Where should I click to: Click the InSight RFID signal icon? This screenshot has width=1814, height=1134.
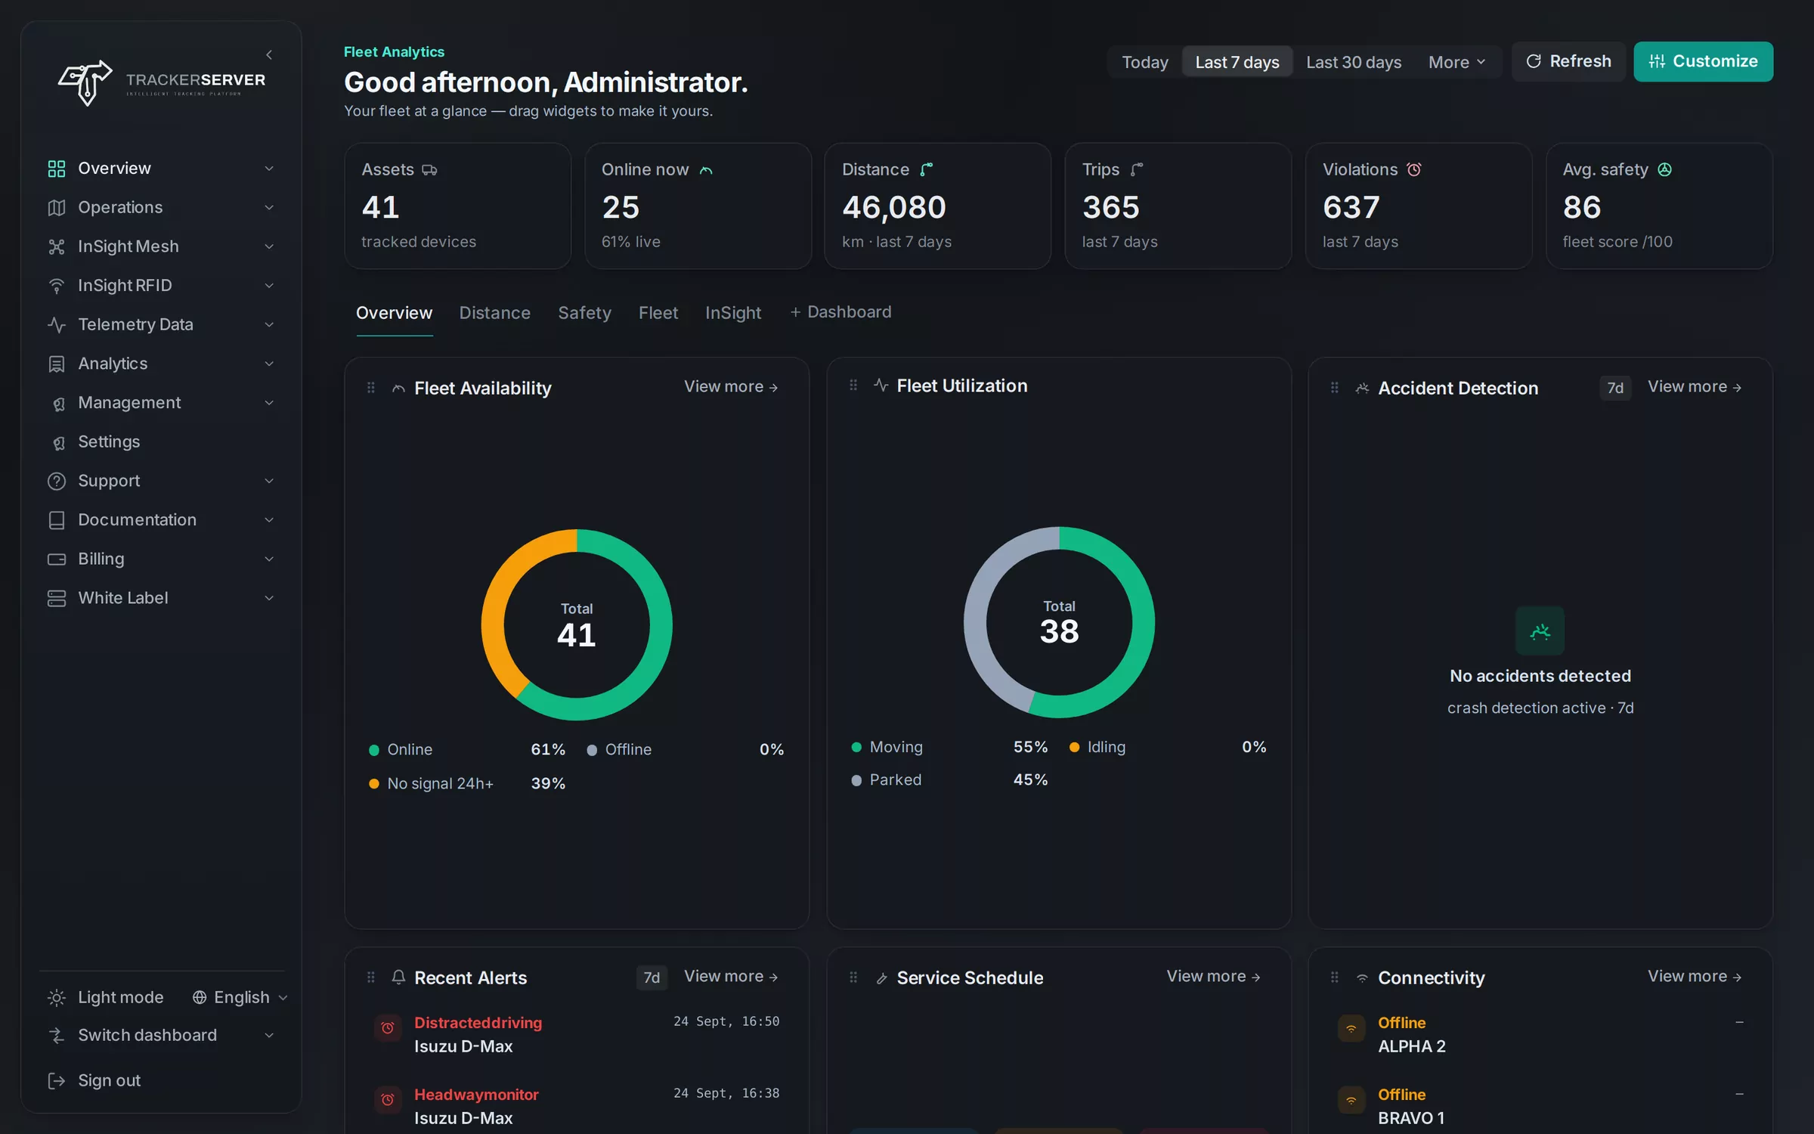coord(57,286)
